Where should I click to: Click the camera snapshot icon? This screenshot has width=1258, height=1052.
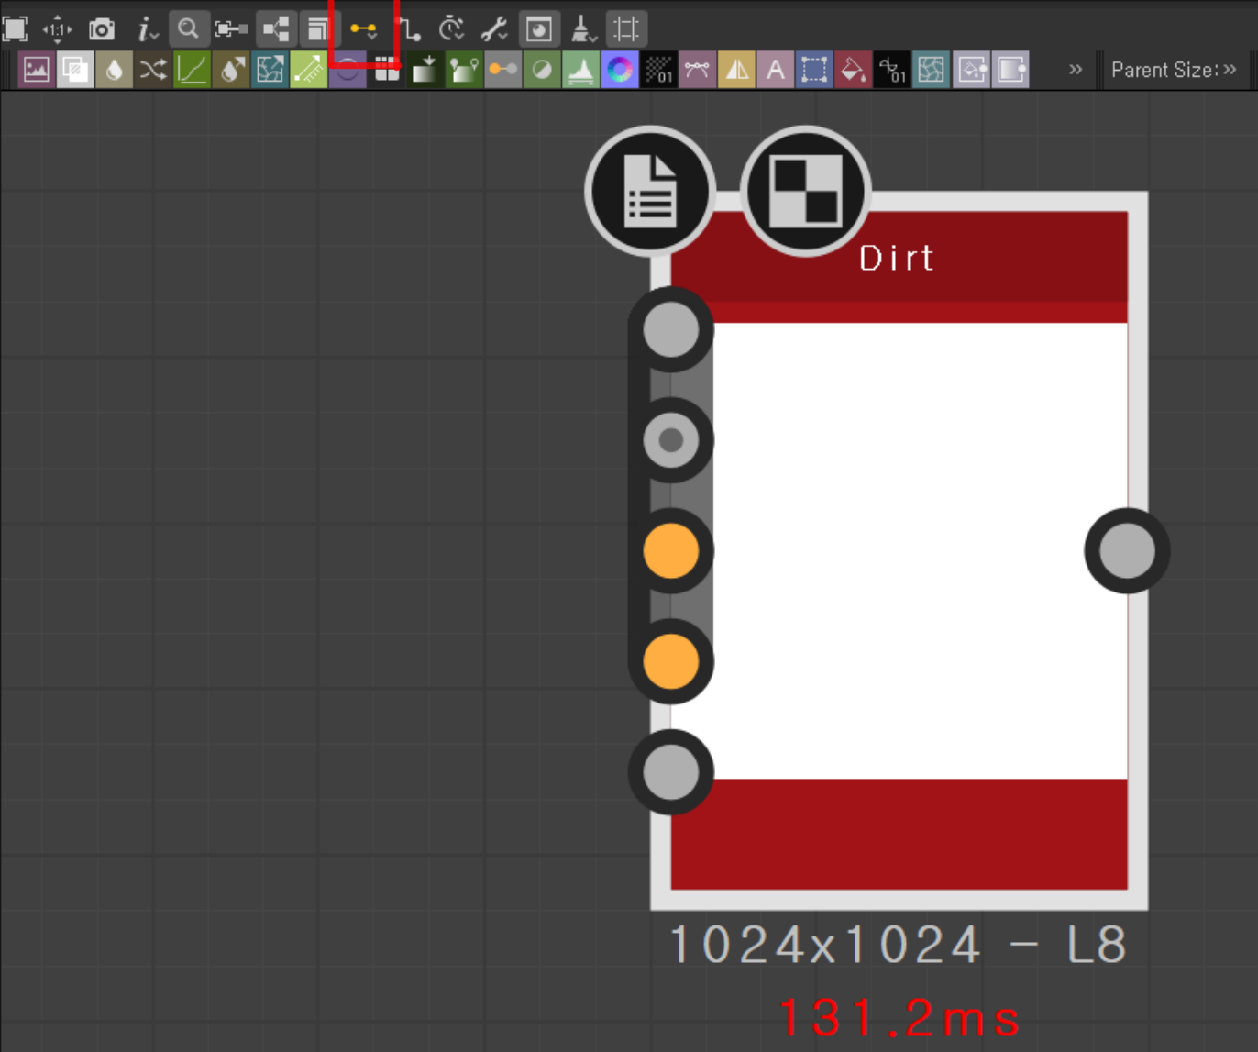tap(102, 29)
